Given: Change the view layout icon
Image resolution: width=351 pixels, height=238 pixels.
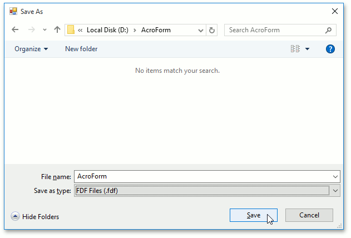Looking at the screenshot, I should pyautogui.click(x=295, y=49).
